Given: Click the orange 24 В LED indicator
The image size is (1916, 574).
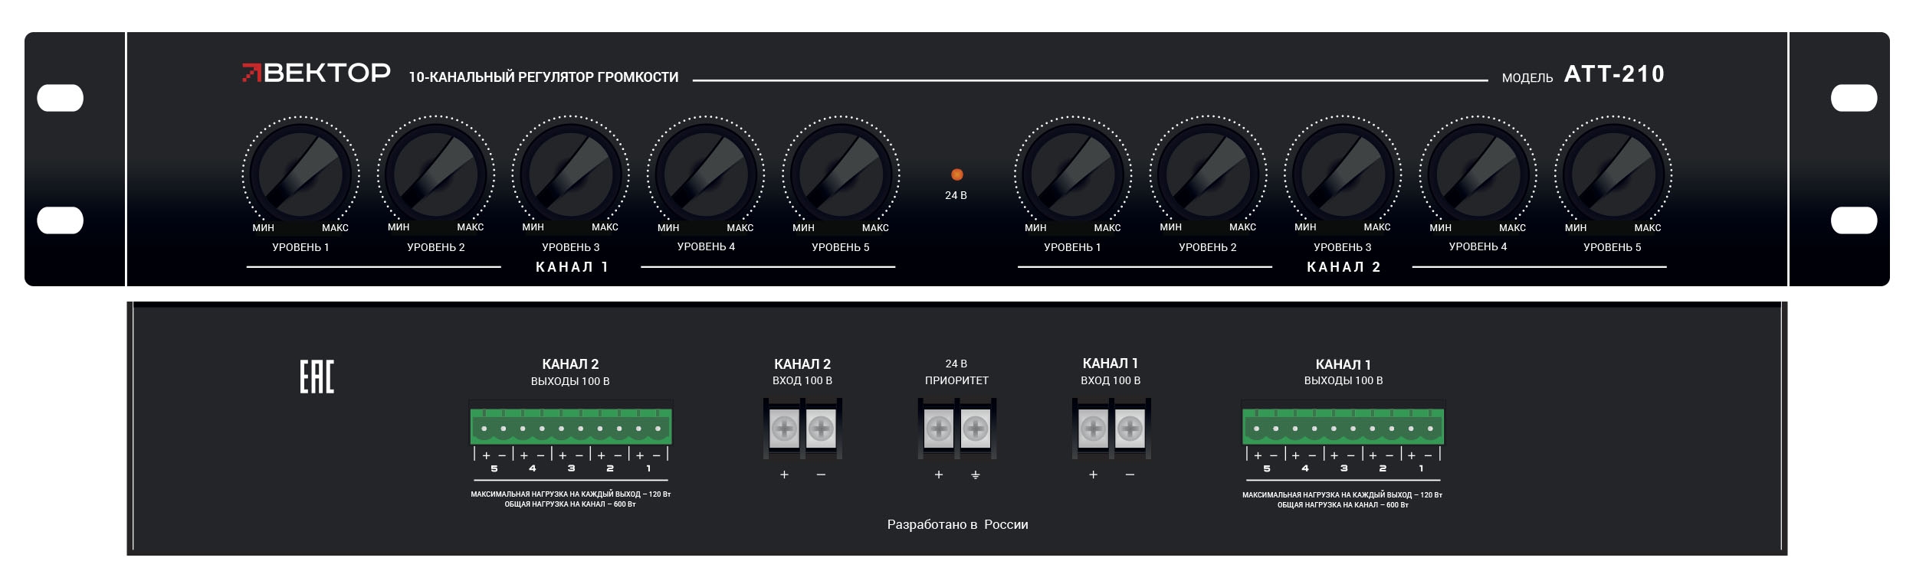Looking at the screenshot, I should [x=956, y=174].
